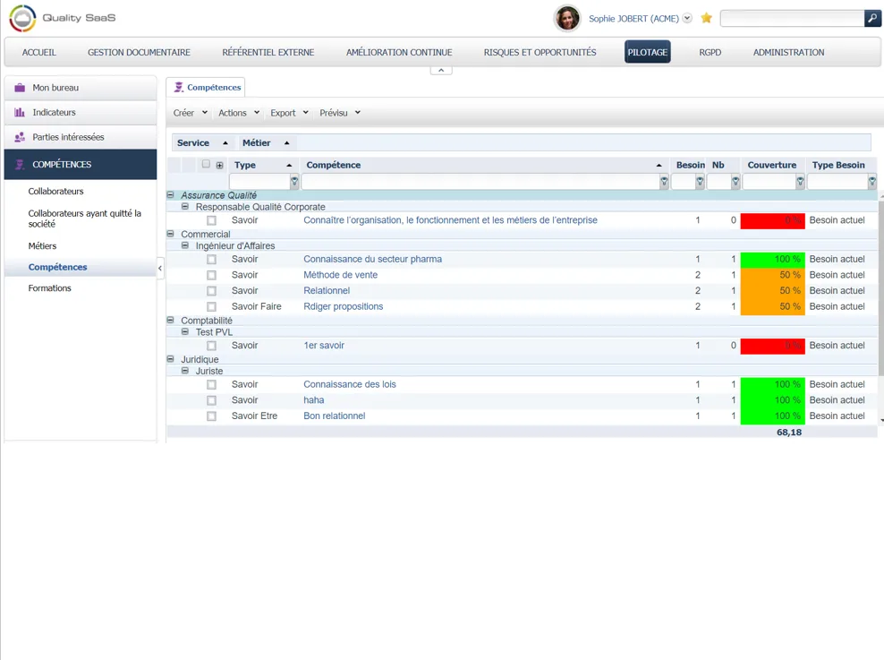The width and height of the screenshot is (884, 660).
Task: Click the top search input field
Action: [792, 18]
